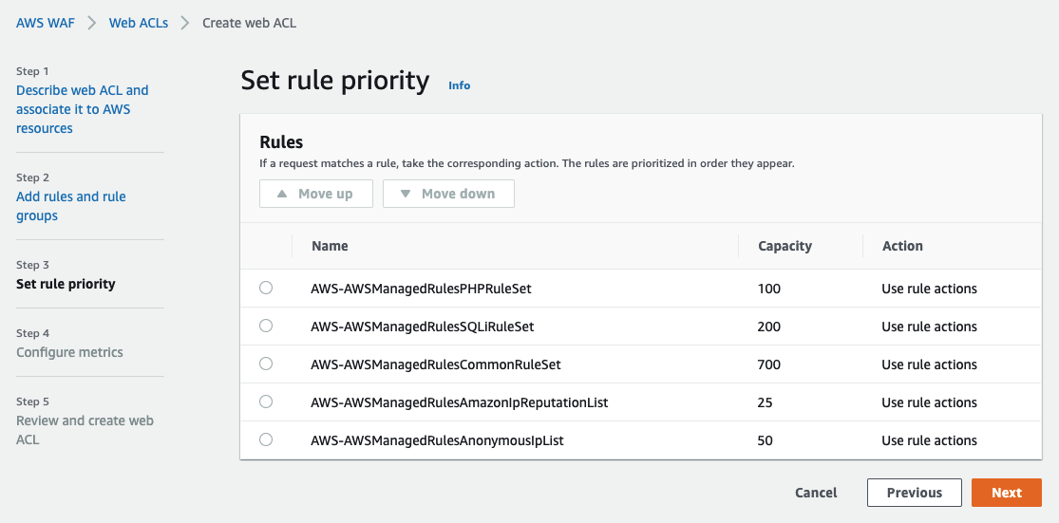Click the Action column header

[902, 246]
